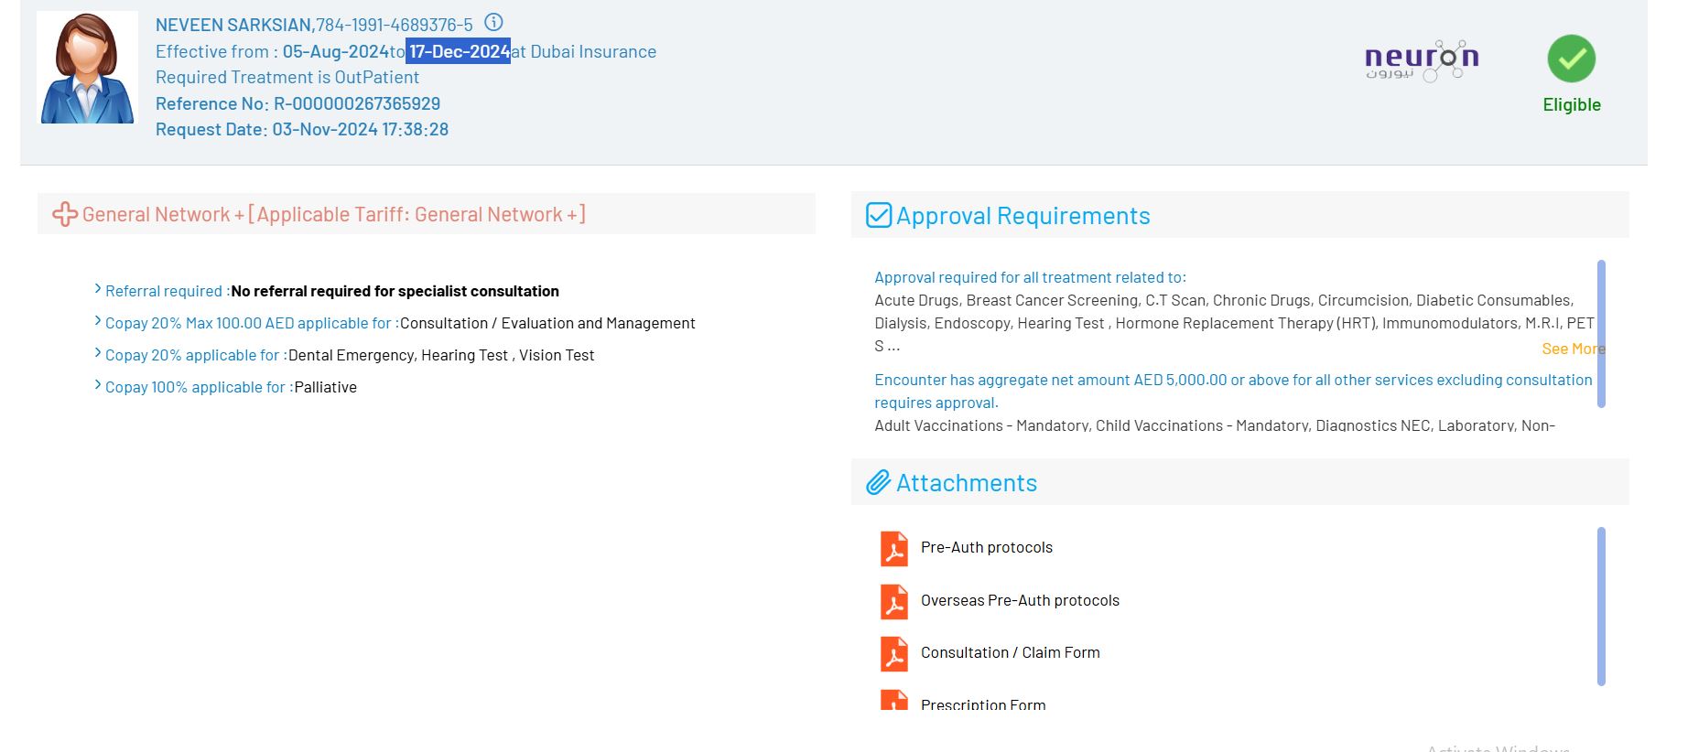The width and height of the screenshot is (1688, 752).
Task: Click 'Dental Emergency, Hearing Test , Vision Test'
Action: pos(441,355)
